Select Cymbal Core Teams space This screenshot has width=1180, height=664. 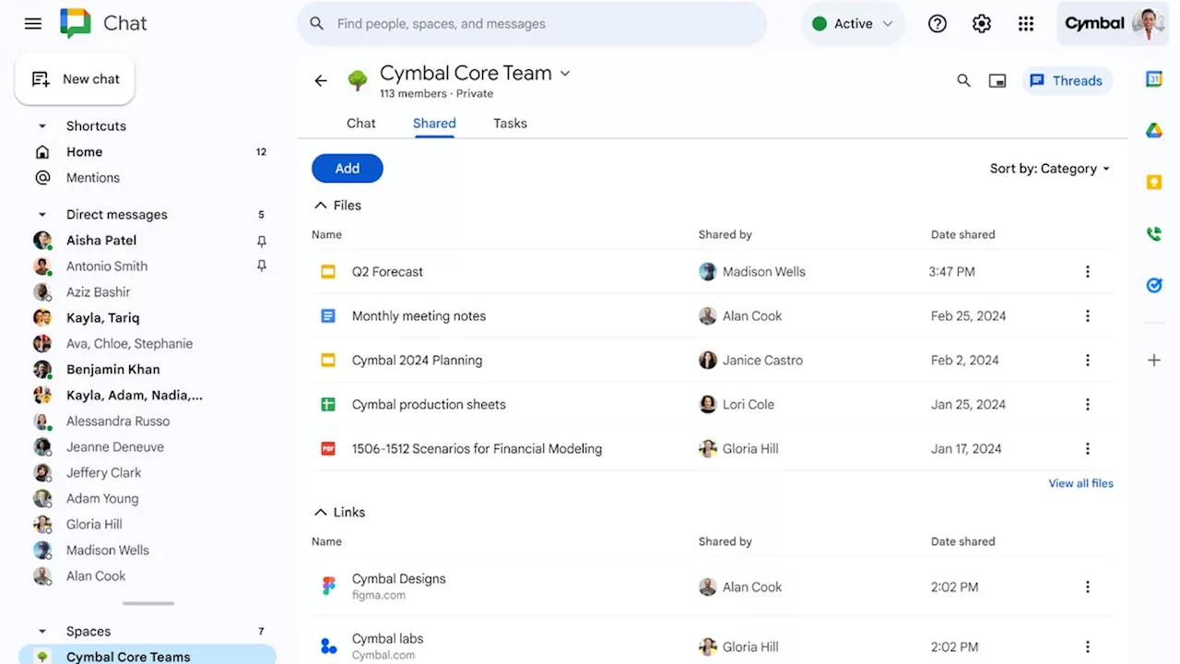147,656
